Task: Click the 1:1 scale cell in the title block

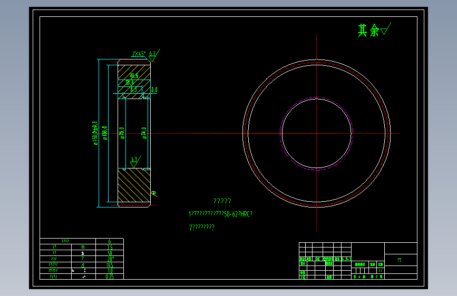Action: 381,271
